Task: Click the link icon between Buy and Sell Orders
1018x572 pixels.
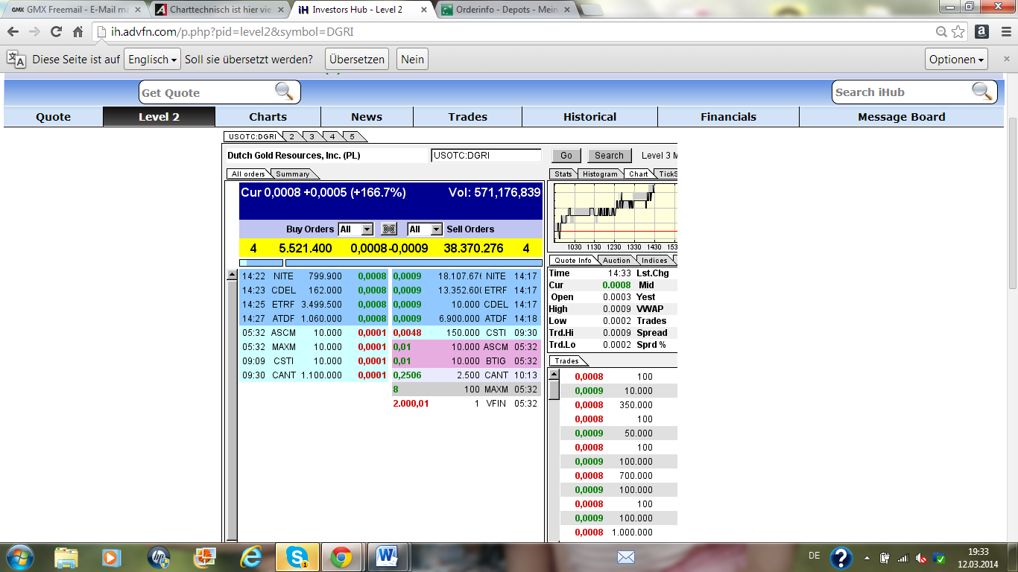Action: pos(389,229)
